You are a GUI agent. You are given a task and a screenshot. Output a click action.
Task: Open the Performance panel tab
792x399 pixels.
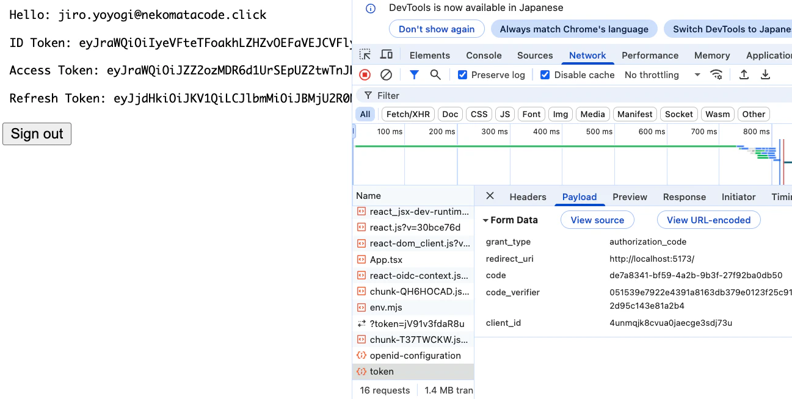(650, 55)
